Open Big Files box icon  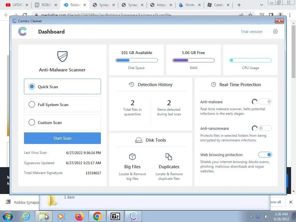coord(132,156)
